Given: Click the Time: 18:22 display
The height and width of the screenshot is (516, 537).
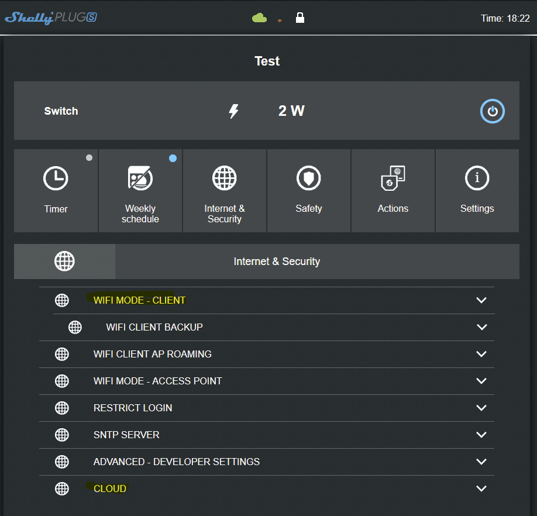Looking at the screenshot, I should point(505,18).
